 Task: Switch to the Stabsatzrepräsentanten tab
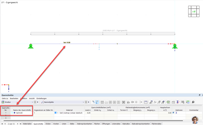coord(141,124)
